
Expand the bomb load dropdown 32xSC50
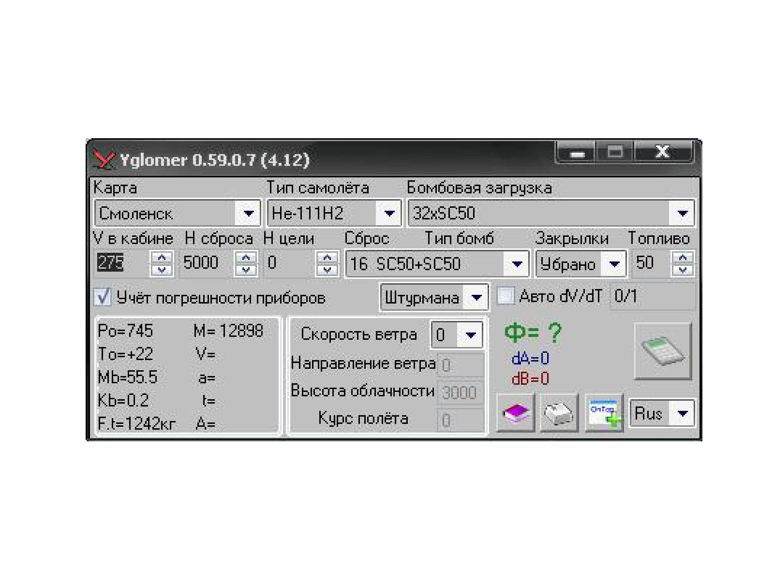click(x=551, y=213)
